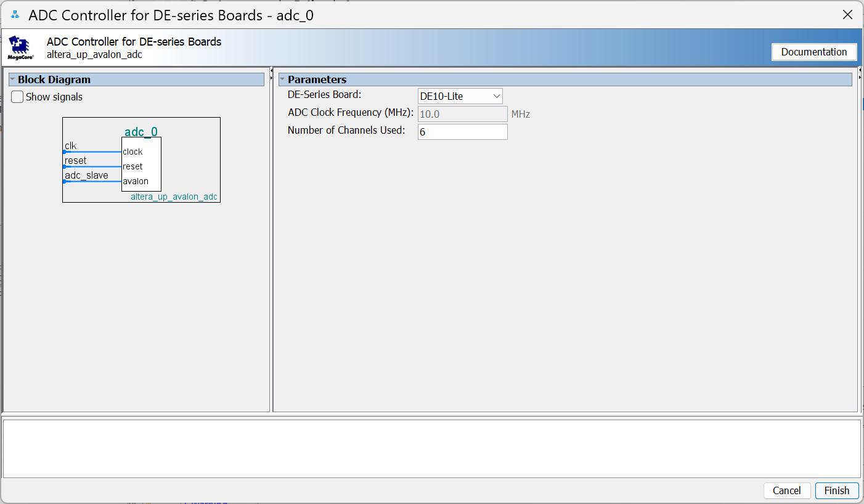
Task: Enable the Show signals checkbox
Action: [x=18, y=97]
